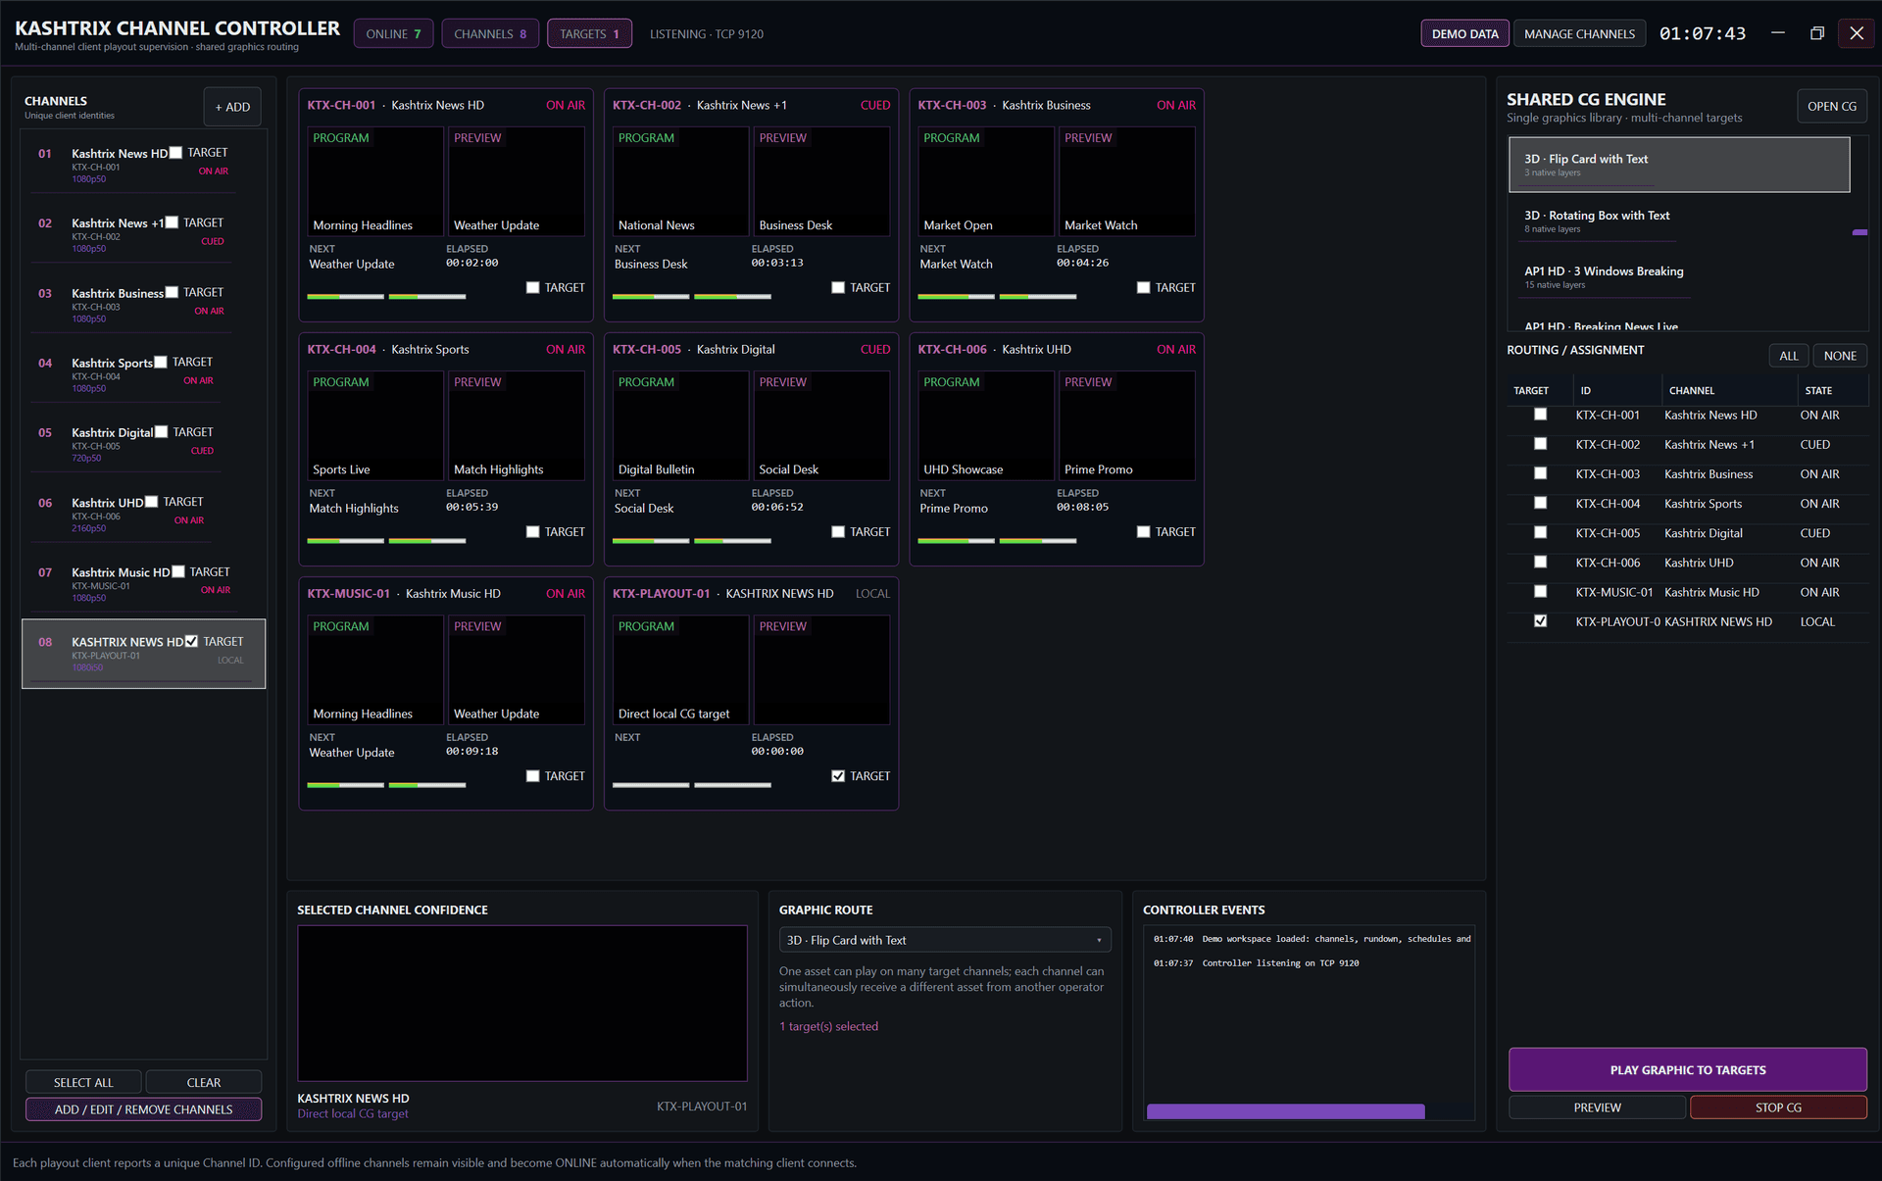Screen dimensions: 1882x1181
Task: Close the Kashtrix Channel Controller window
Action: tap(1857, 33)
